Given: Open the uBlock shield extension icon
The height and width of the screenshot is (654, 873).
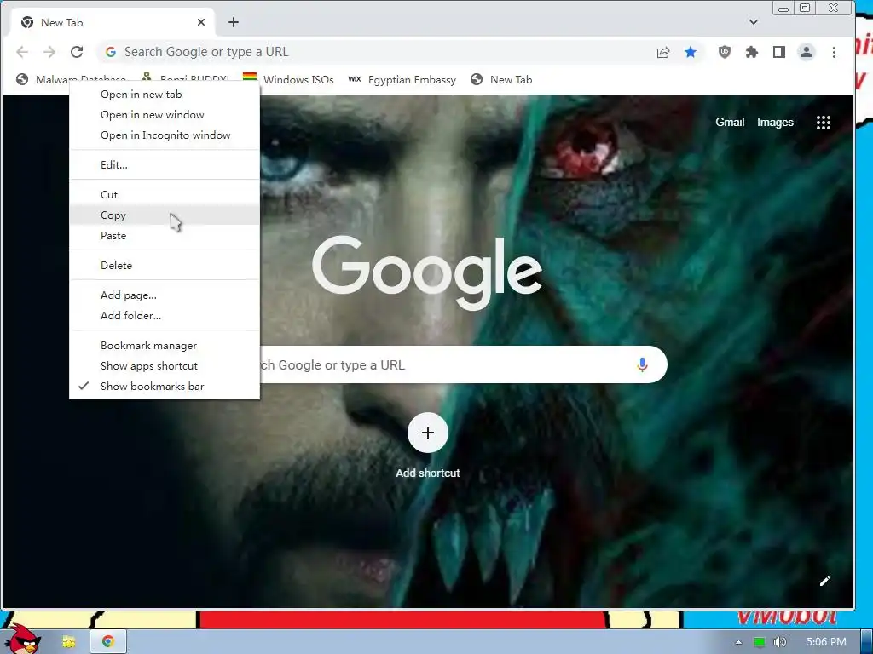Looking at the screenshot, I should click(725, 52).
